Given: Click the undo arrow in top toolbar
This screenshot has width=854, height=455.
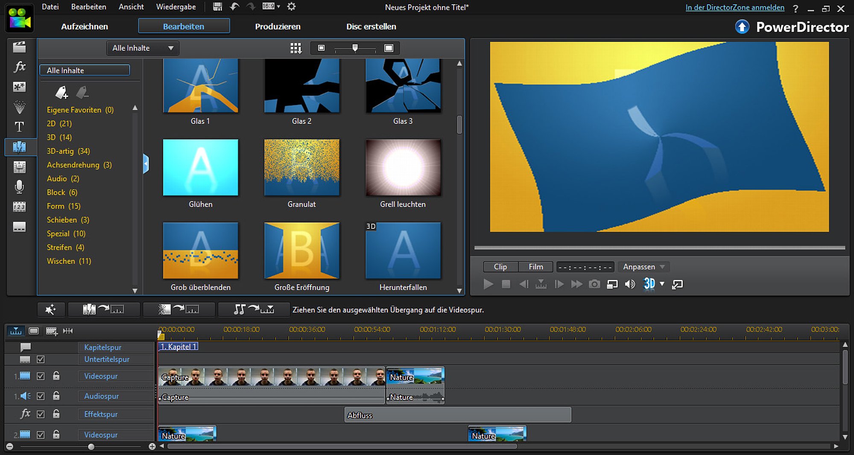Looking at the screenshot, I should tap(234, 7).
